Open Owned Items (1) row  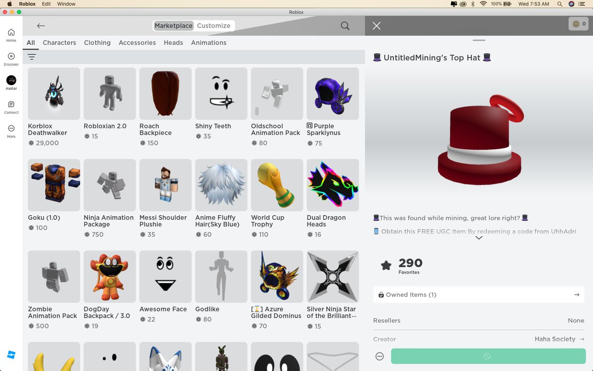click(478, 294)
